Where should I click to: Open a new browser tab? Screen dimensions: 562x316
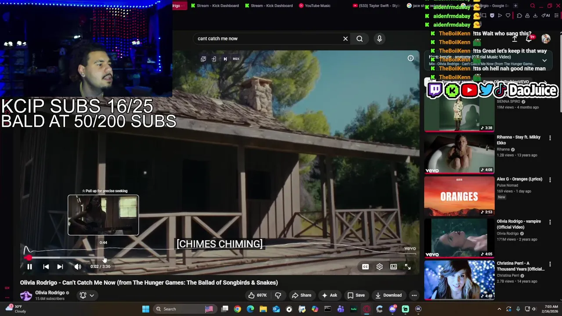(x=515, y=6)
